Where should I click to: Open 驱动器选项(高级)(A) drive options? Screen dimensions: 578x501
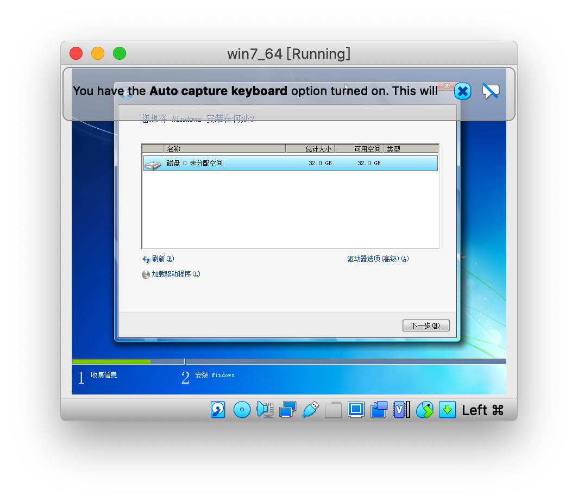[x=378, y=259]
